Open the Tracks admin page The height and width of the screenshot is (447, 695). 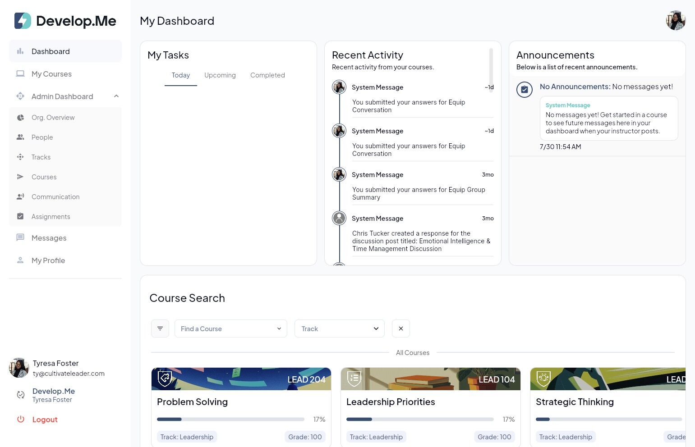pyautogui.click(x=65, y=157)
